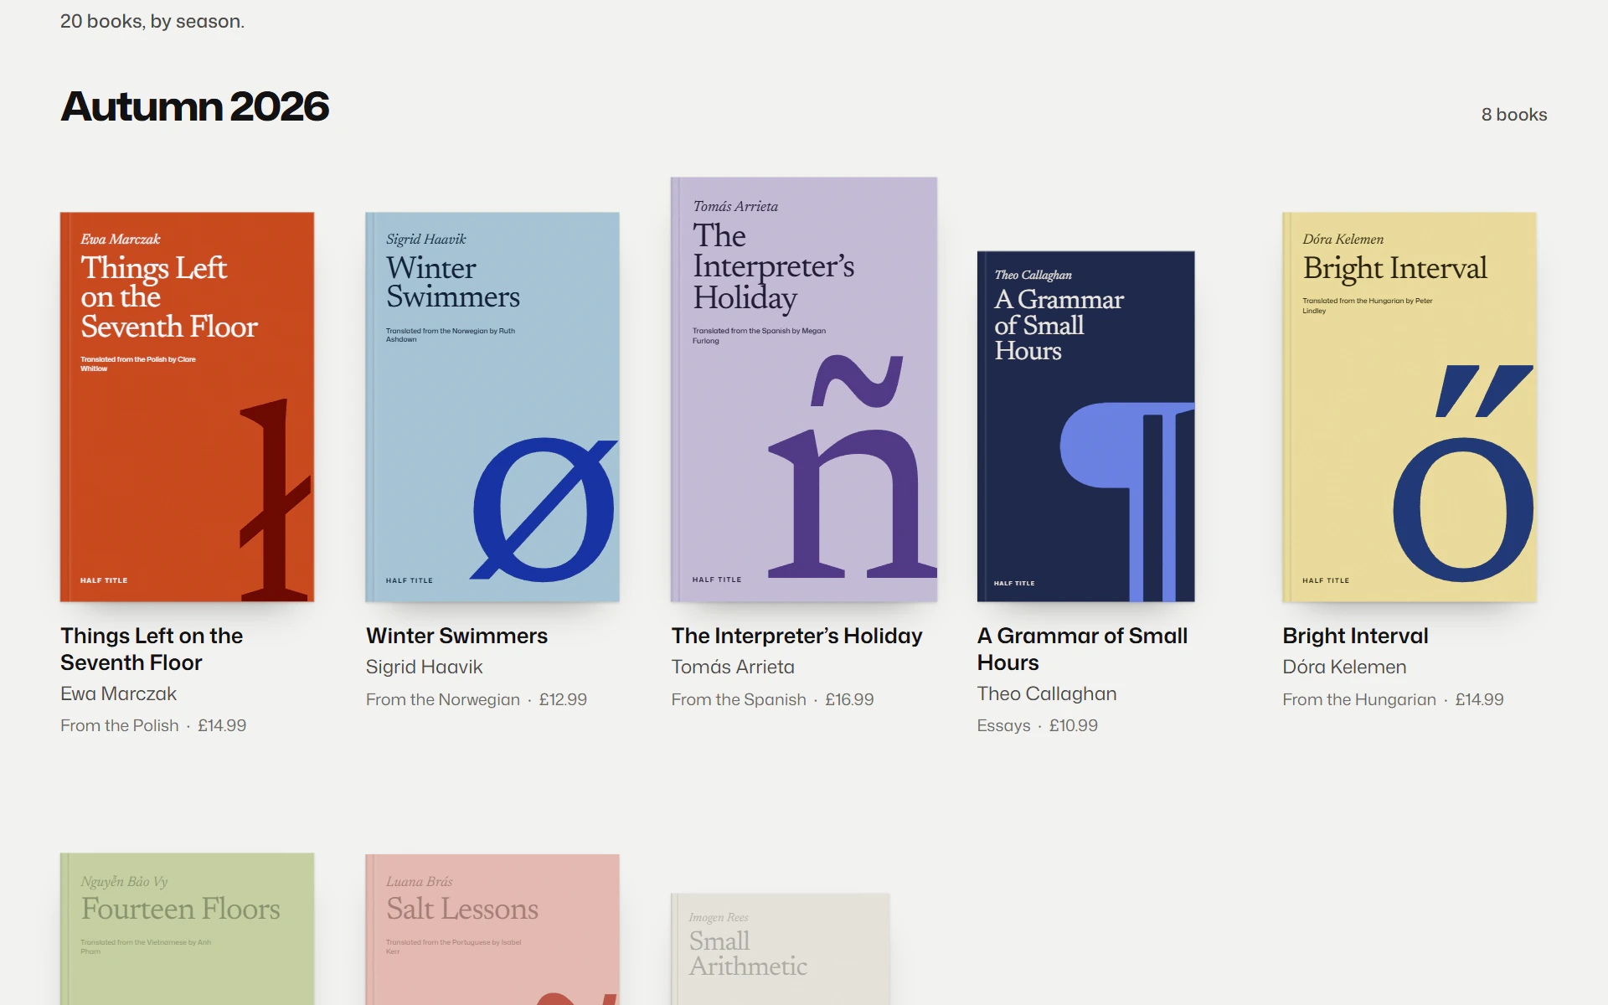Click the 8 books count label
Viewport: 1608px width, 1005px height.
pos(1514,115)
